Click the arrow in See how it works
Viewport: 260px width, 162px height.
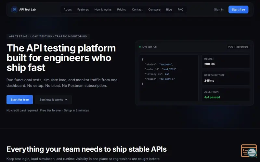tap(66, 100)
